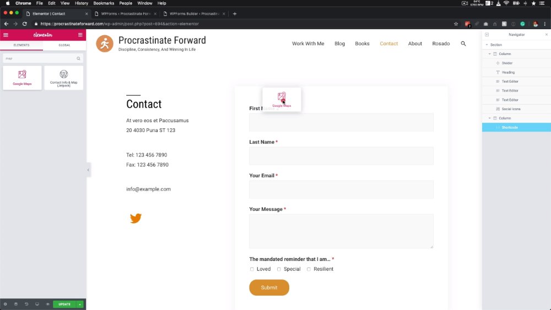Open Elementor settings gear icon
551x310 pixels.
6,304
